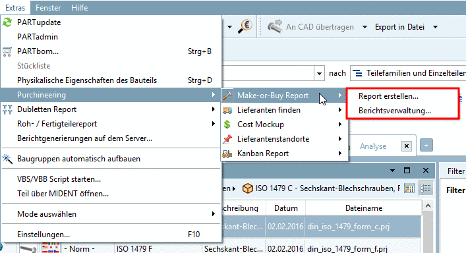Switch to colored grid view icon
Viewport: 466px width, 253px height.
[409, 188]
